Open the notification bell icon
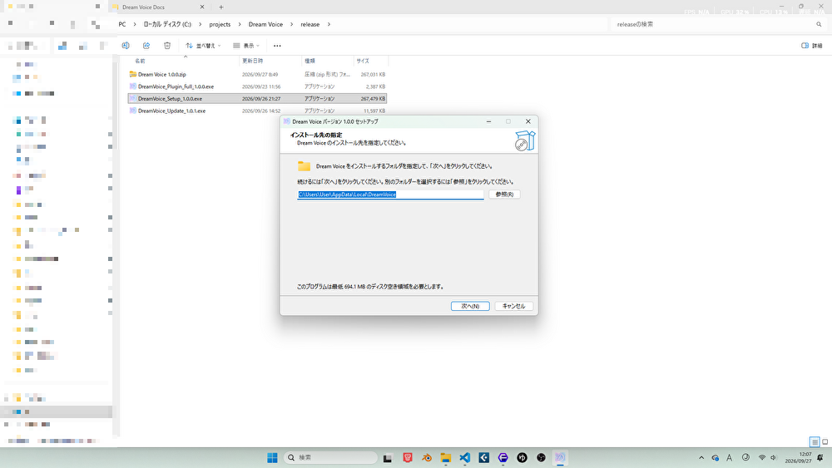832x468 pixels. (820, 458)
